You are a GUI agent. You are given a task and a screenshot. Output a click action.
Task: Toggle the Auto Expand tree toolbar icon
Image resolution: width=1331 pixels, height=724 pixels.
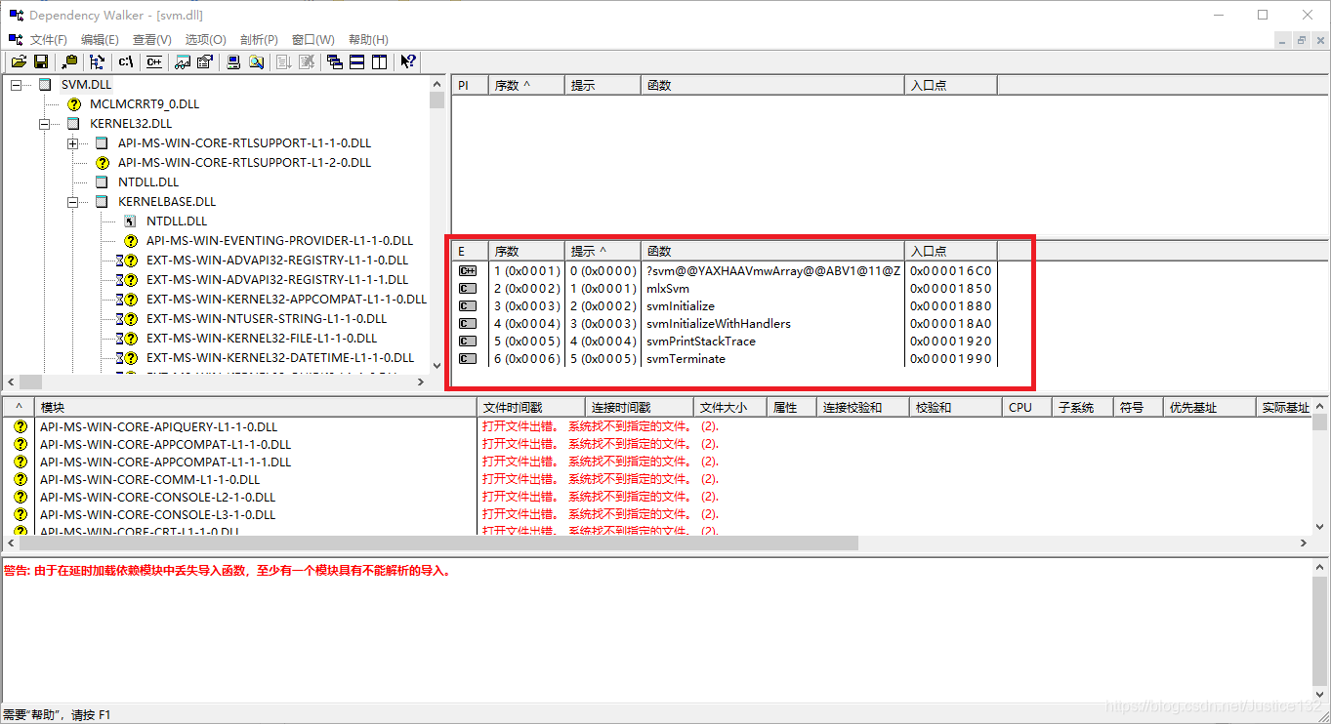(x=97, y=61)
